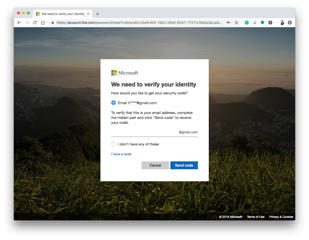Click the browser forward arrow

tap(27, 23)
